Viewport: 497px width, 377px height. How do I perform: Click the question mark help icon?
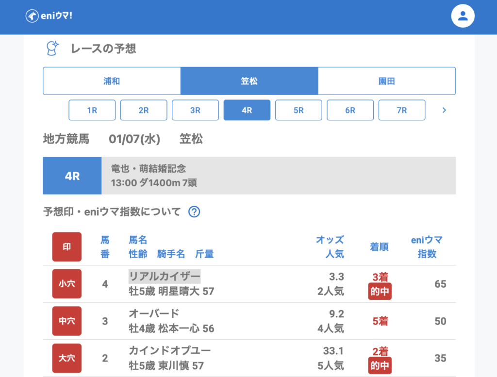click(194, 212)
